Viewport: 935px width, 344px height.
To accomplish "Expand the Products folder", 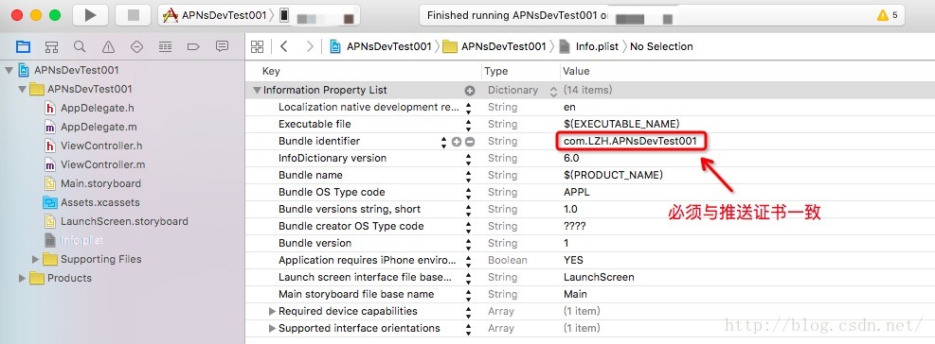I will pyautogui.click(x=23, y=278).
